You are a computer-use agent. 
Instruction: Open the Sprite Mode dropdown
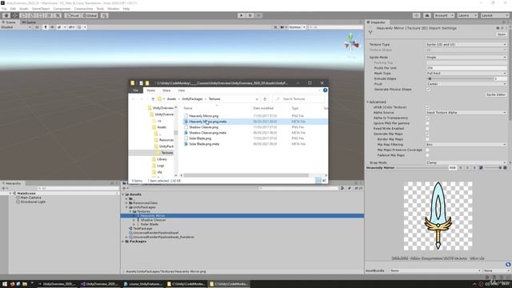coord(466,57)
